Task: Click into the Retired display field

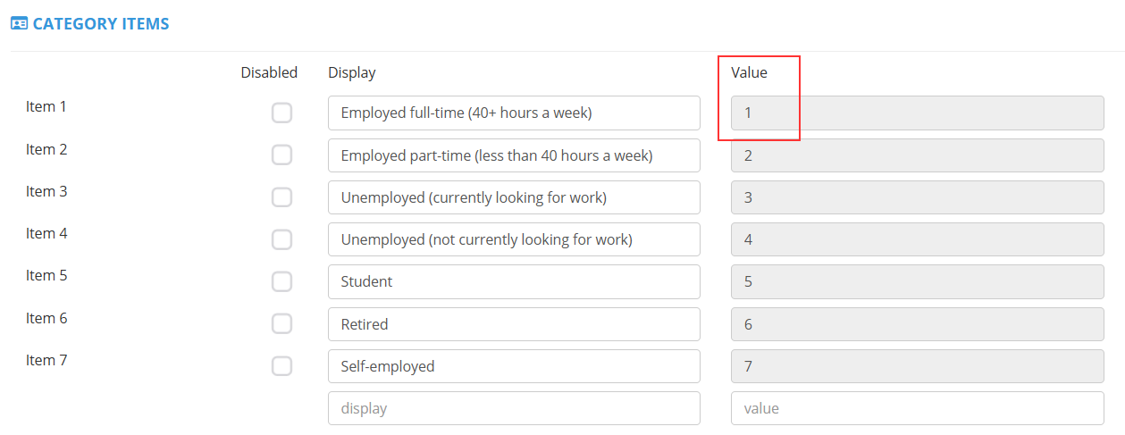Action: [x=513, y=324]
